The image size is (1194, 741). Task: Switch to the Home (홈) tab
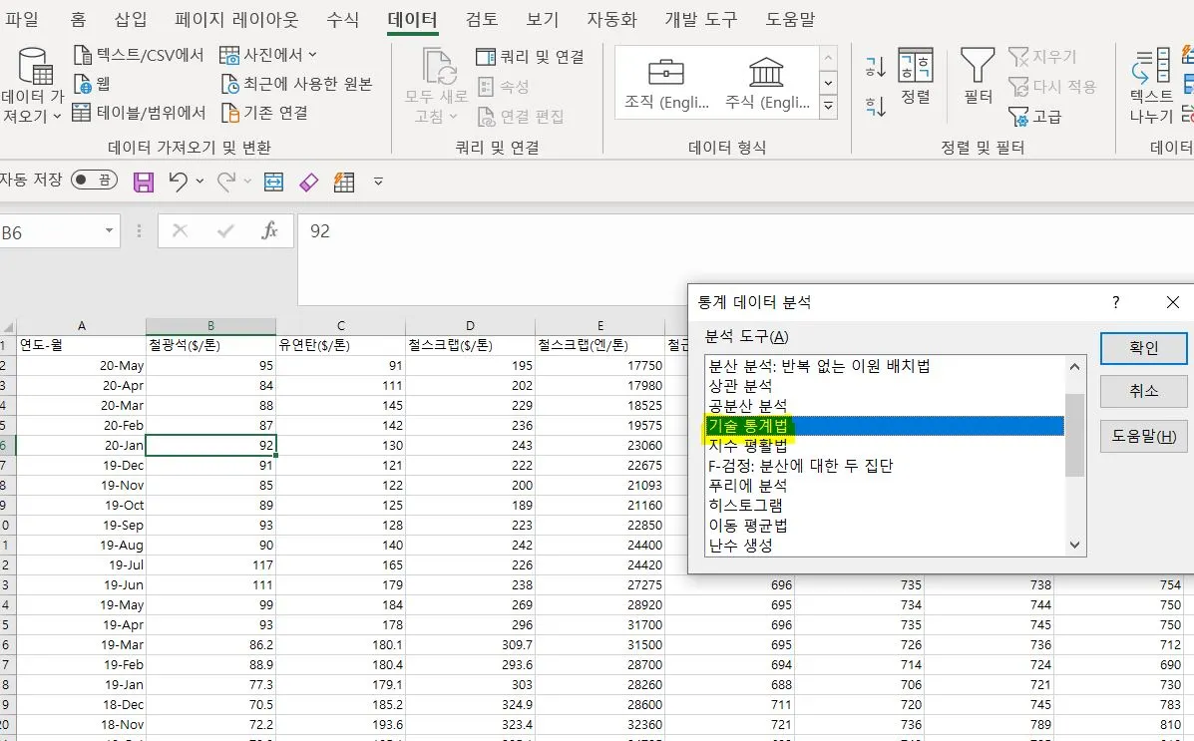point(78,19)
